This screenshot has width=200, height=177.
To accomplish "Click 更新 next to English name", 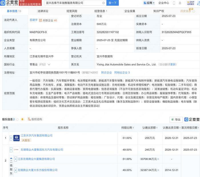I will [x=173, y=64].
